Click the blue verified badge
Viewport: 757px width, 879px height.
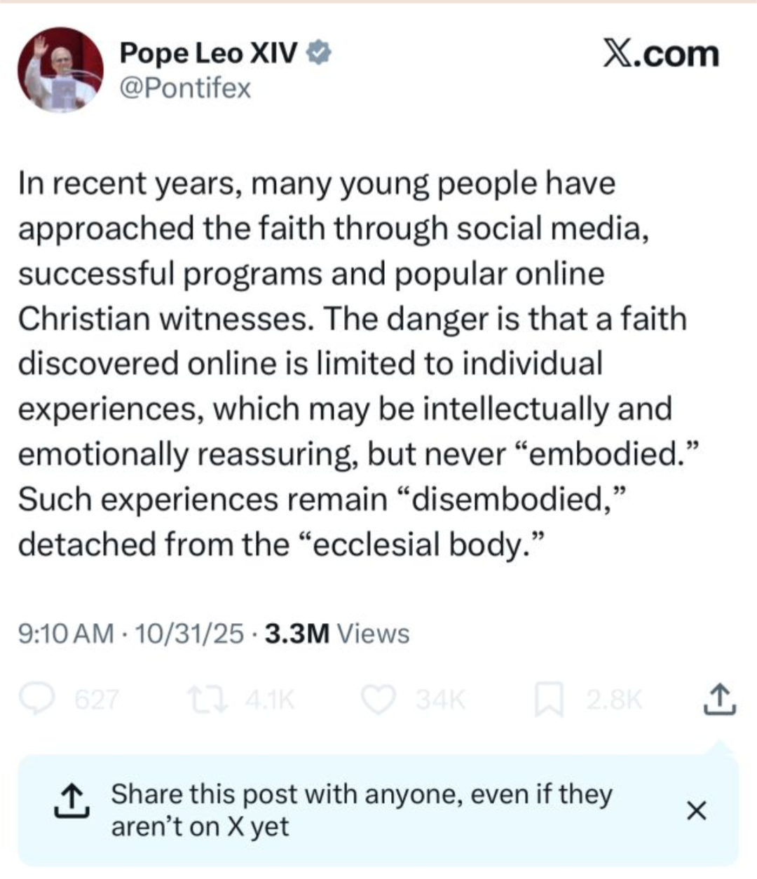(x=319, y=53)
